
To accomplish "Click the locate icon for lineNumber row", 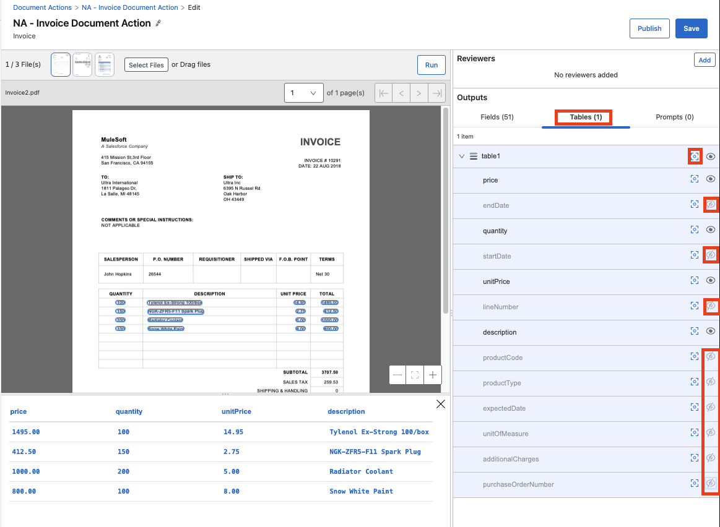I will [x=695, y=306].
